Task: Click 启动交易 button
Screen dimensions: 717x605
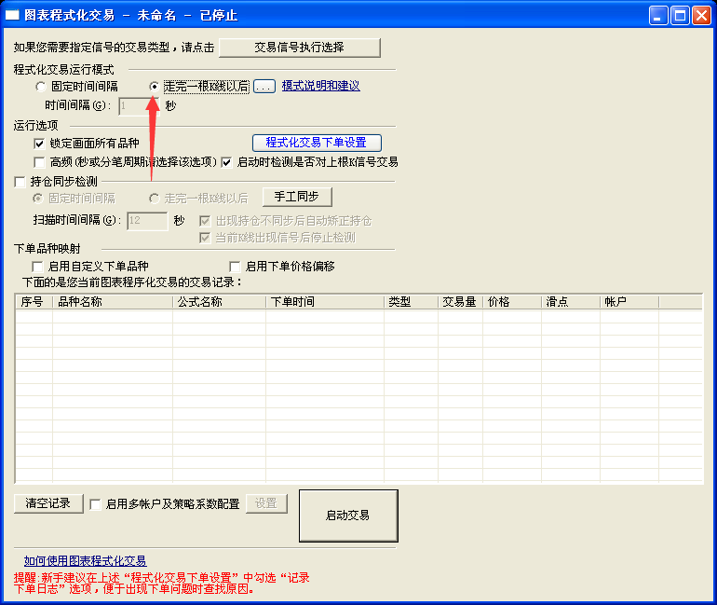Action: pos(348,516)
